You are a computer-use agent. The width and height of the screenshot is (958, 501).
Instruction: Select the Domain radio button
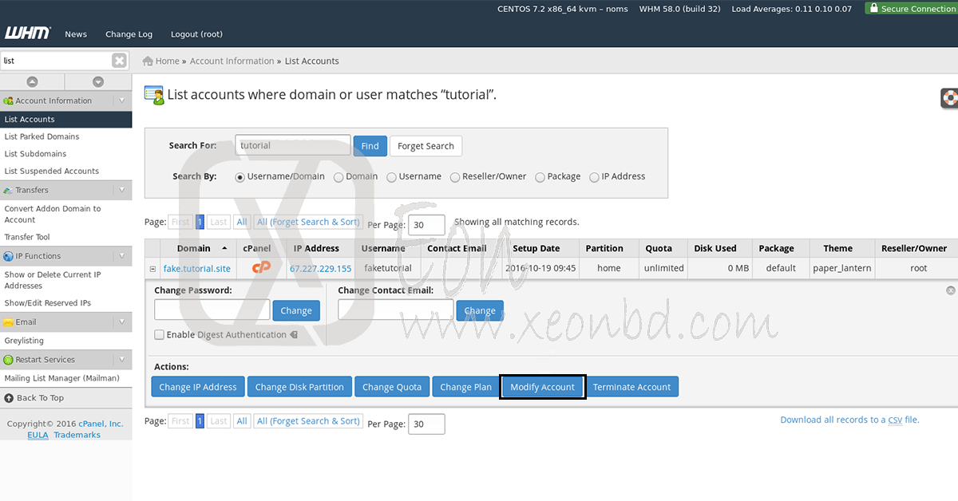pyautogui.click(x=338, y=177)
